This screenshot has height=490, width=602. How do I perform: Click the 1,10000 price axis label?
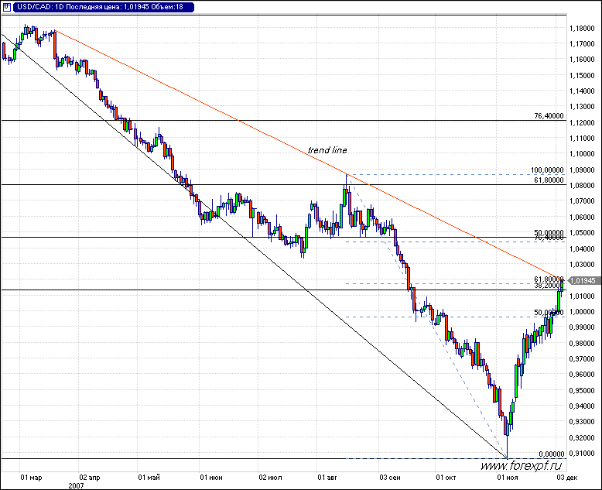(x=581, y=154)
